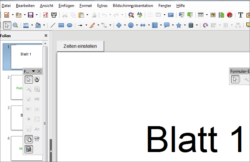Select the Curve pencil tool

click(x=92, y=25)
